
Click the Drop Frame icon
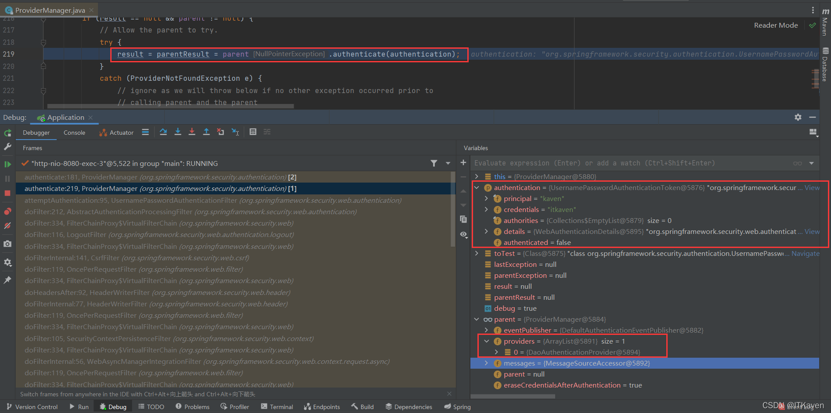pyautogui.click(x=220, y=132)
